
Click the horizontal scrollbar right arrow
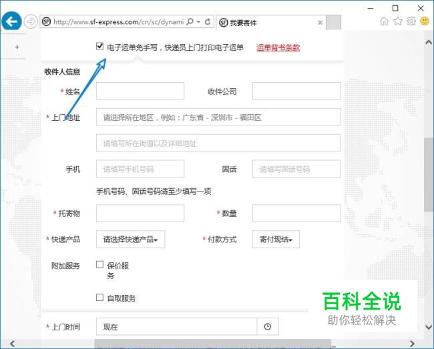412,344
